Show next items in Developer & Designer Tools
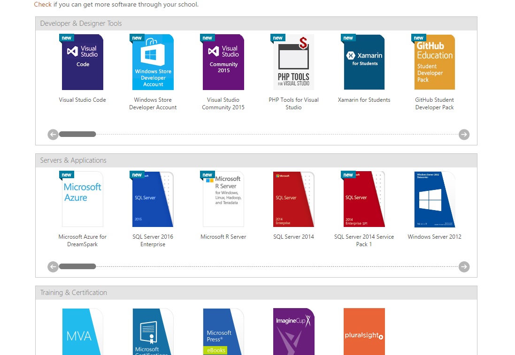This screenshot has width=515, height=355. [x=464, y=135]
